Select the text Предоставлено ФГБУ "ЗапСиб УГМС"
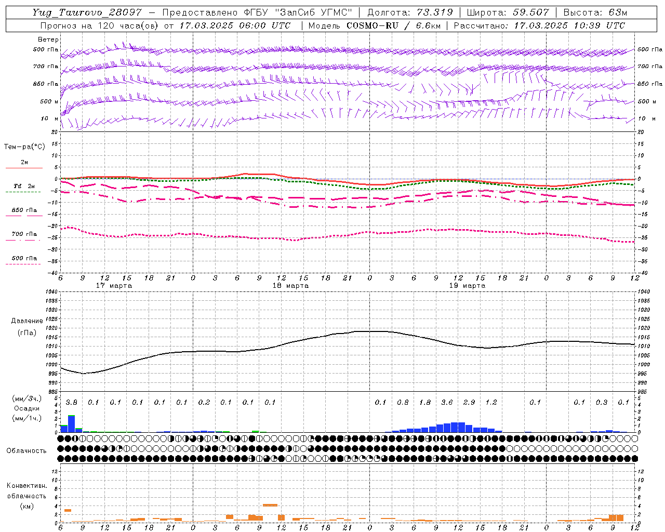The height and width of the screenshot is (532, 665). 258,12
